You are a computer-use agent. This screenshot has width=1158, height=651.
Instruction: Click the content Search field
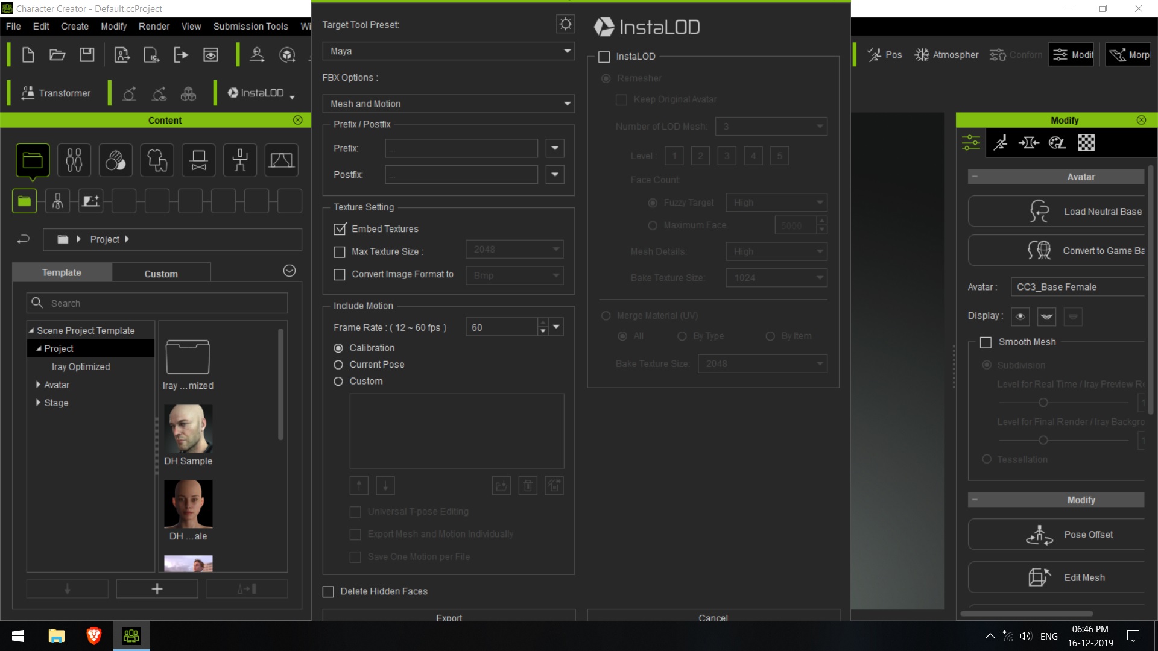tap(157, 303)
